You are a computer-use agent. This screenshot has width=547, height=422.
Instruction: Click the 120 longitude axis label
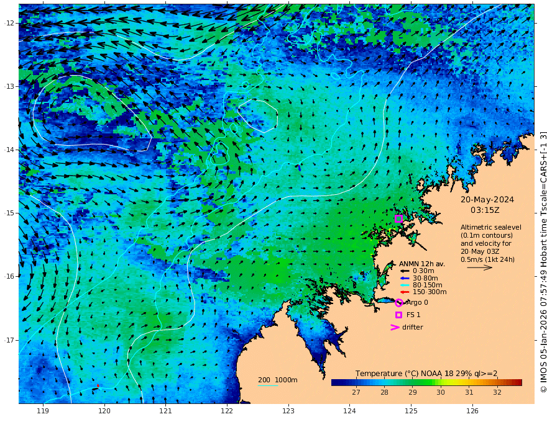tap(104, 411)
